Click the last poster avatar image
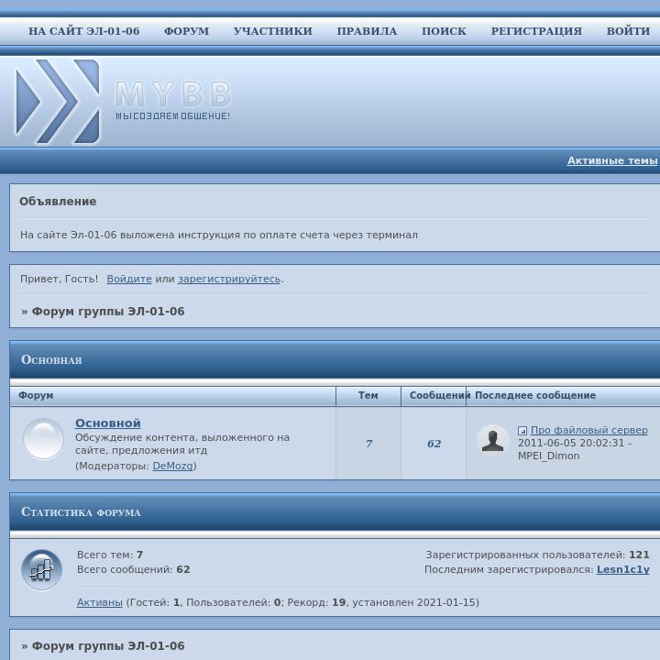The width and height of the screenshot is (660, 660). (492, 441)
